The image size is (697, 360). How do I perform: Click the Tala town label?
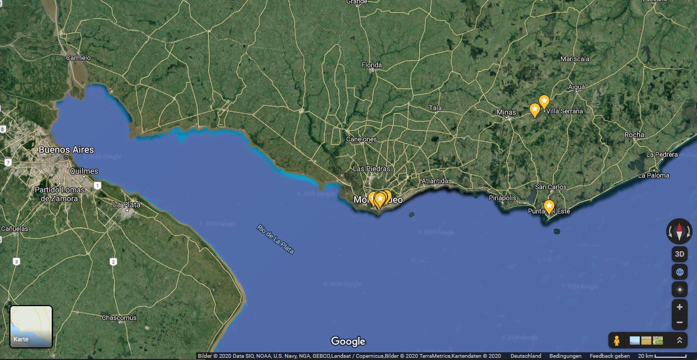point(435,108)
